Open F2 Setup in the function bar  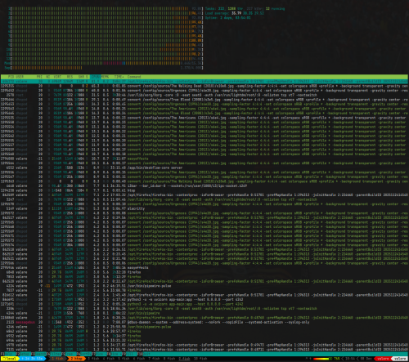tap(24, 354)
